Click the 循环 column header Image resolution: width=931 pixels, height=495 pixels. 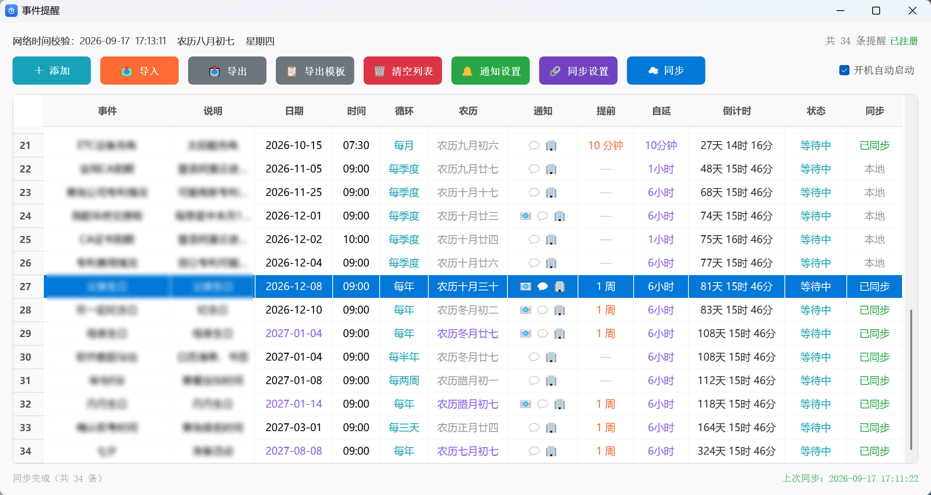pos(404,111)
